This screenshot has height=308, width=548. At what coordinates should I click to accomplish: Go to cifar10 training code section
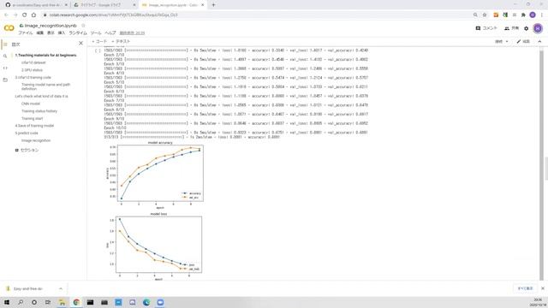pos(33,77)
